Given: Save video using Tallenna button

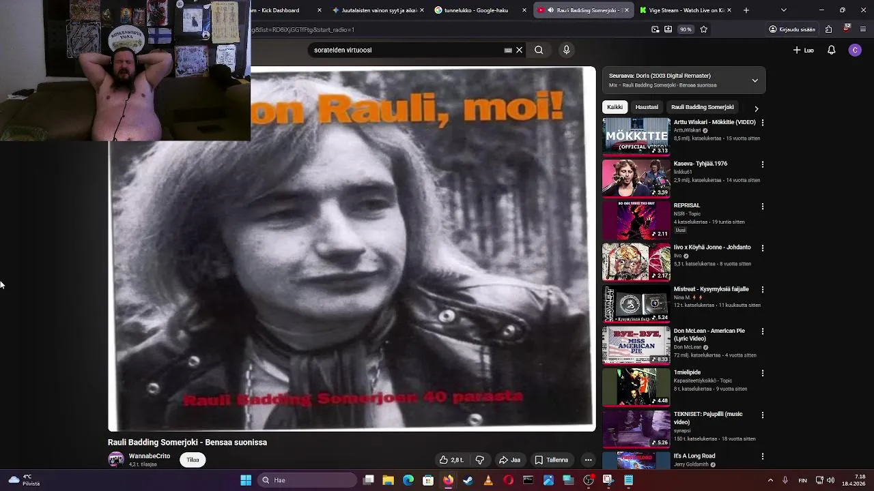Looking at the screenshot, I should tap(552, 460).
